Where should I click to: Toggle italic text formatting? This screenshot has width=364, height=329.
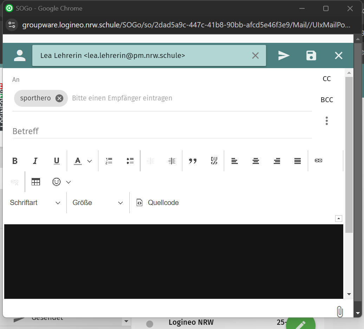pyautogui.click(x=35, y=161)
